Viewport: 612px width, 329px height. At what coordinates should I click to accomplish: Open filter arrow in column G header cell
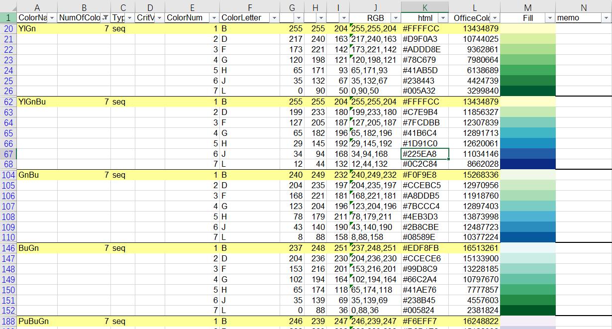click(298, 18)
